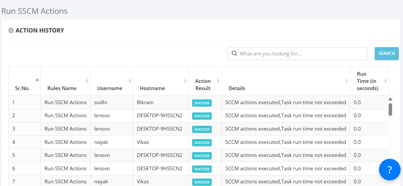Click Details text in row 4
This screenshot has width=403, height=186.
click(x=285, y=142)
